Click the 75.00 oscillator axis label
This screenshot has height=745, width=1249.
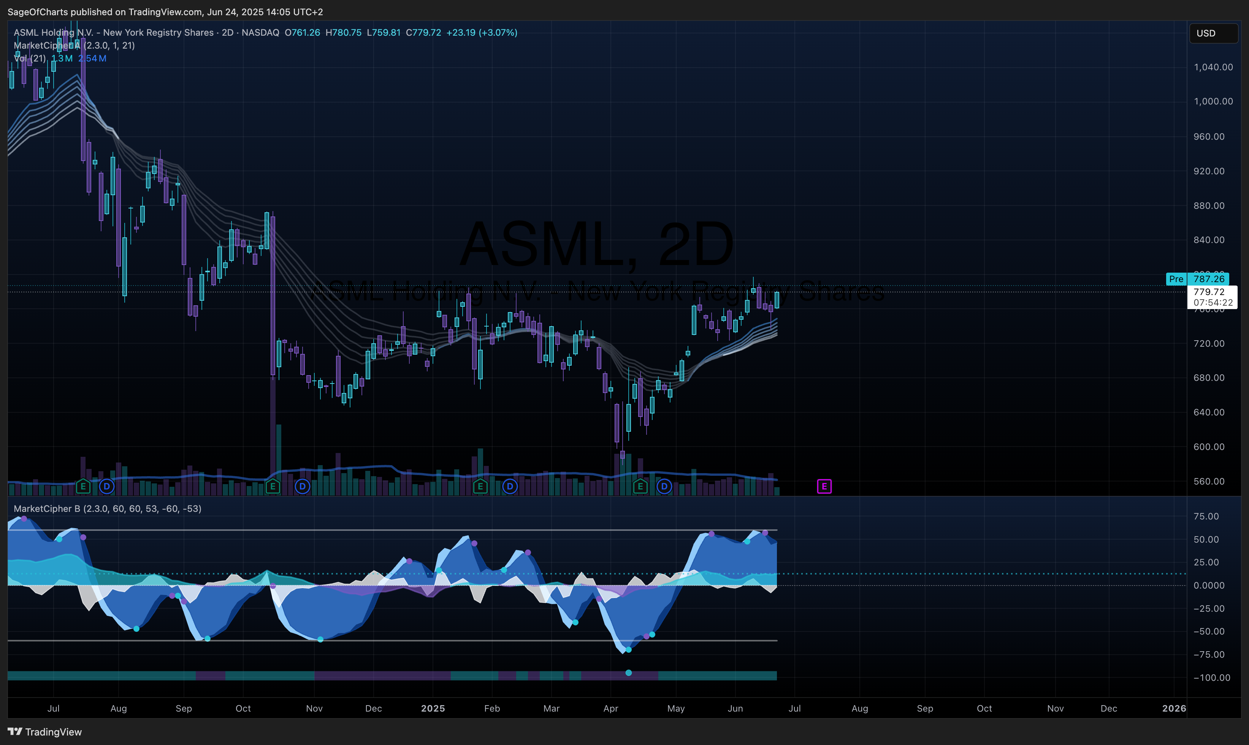coord(1206,516)
